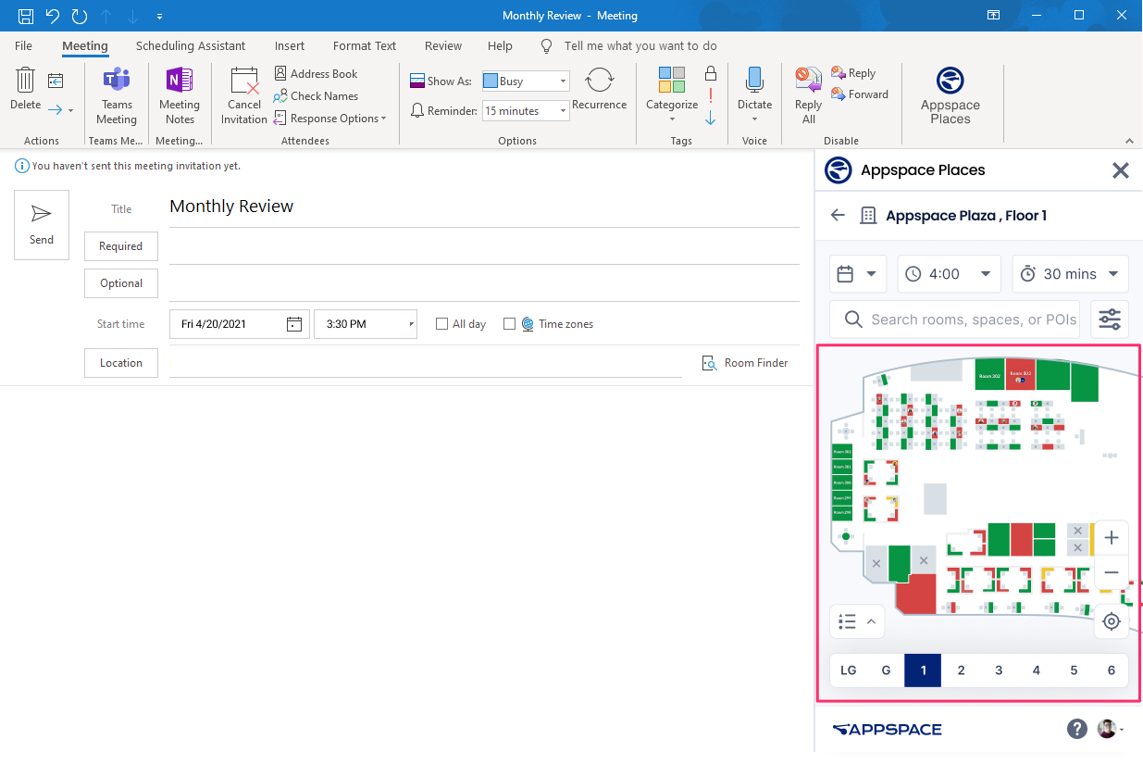The image size is (1143, 764).
Task: Mark meeting as Private with lock icon
Action: pyautogui.click(x=711, y=73)
